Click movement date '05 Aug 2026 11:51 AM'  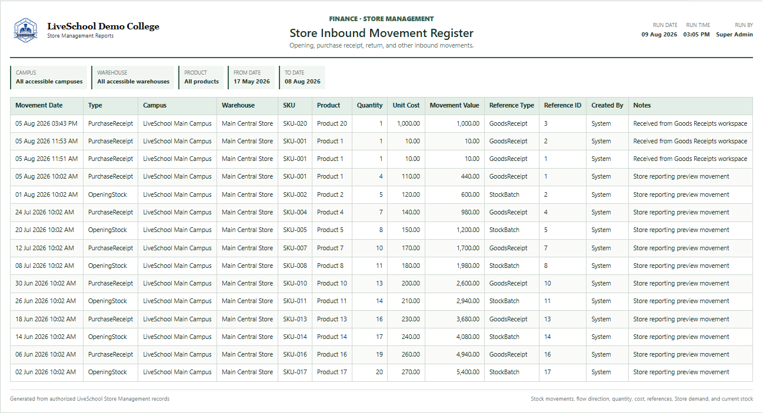46,159
